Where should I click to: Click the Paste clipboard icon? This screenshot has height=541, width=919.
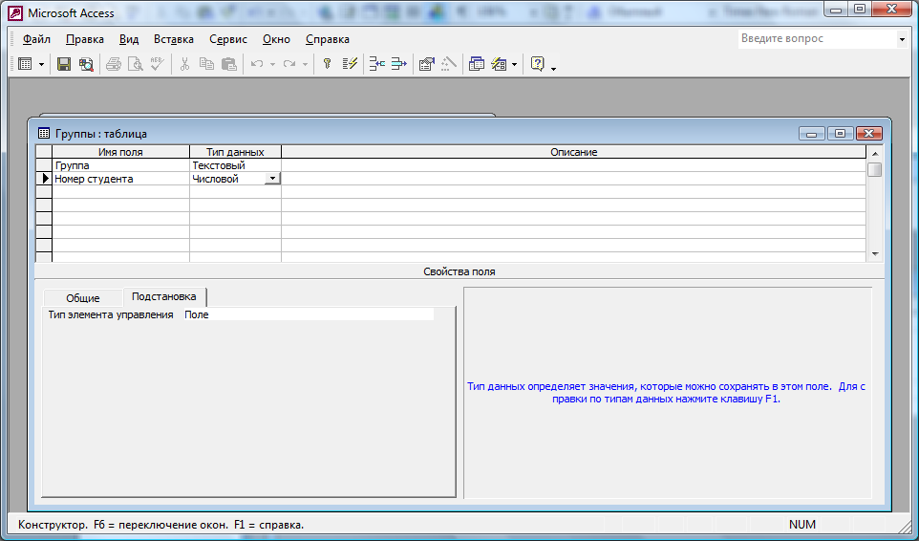tap(228, 64)
